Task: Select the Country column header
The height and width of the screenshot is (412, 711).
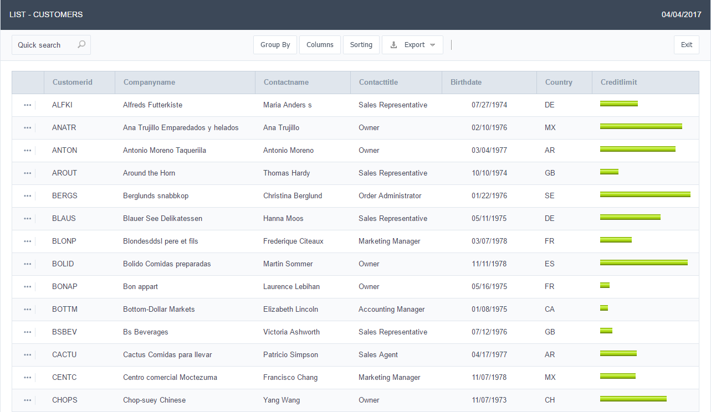Action: tap(558, 83)
